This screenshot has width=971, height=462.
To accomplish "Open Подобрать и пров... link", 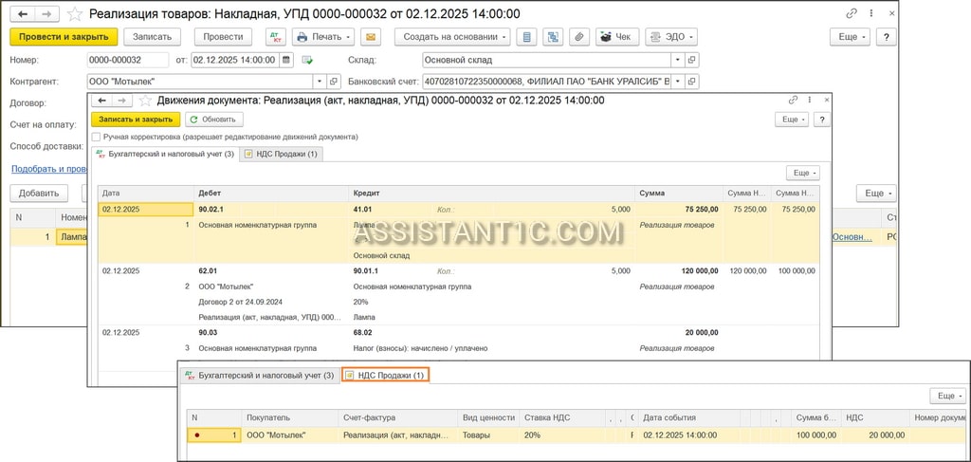I will pyautogui.click(x=49, y=169).
